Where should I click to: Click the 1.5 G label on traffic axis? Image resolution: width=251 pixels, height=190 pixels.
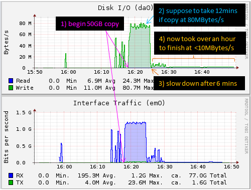(24, 113)
